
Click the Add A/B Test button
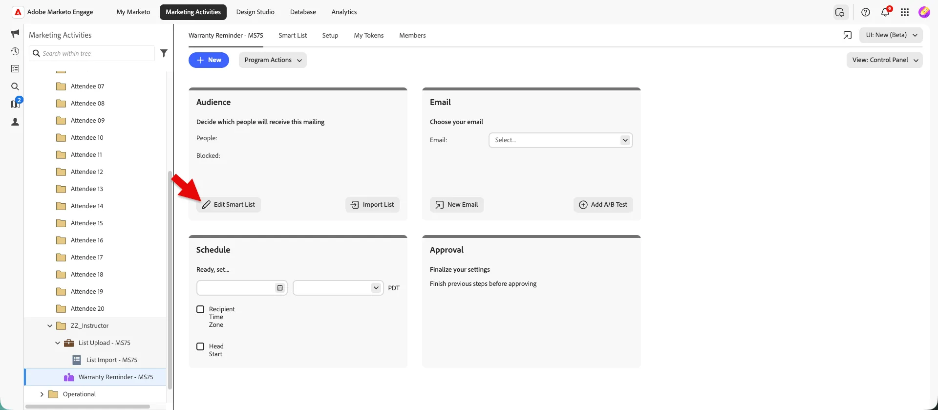603,205
